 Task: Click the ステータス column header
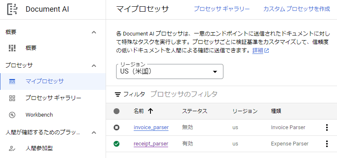click(x=194, y=111)
